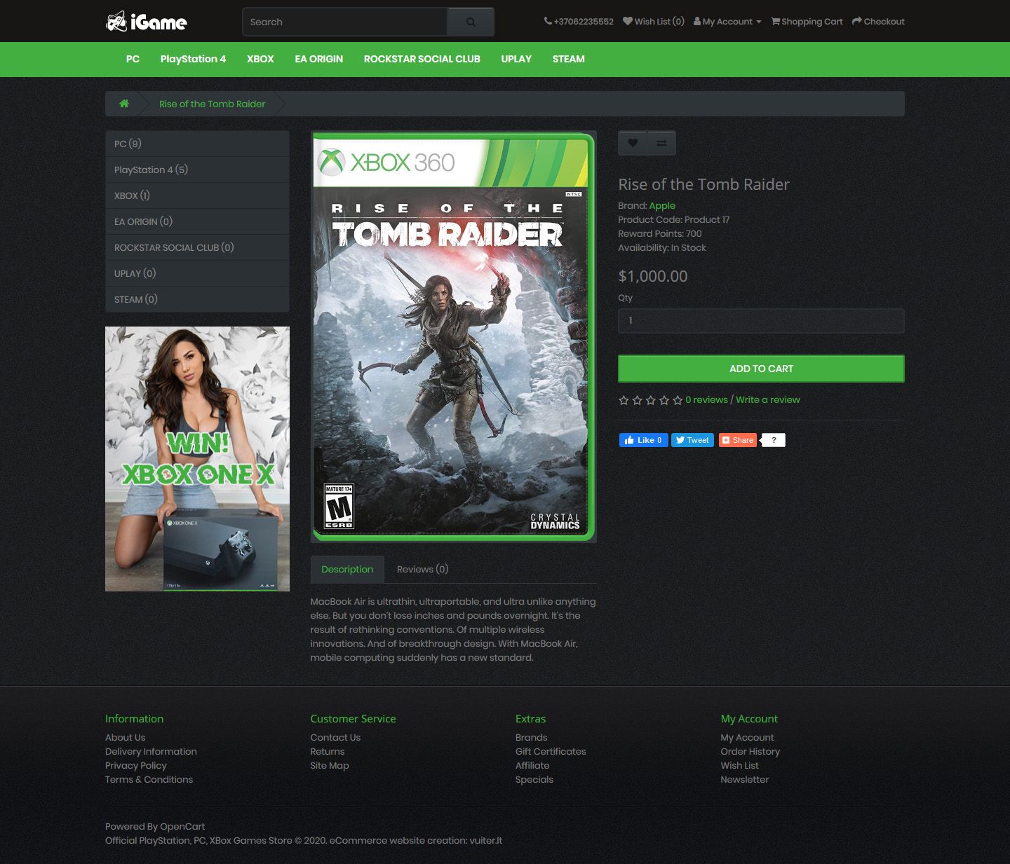1010x864 pixels.
Task: Switch to the Description tab
Action: click(347, 569)
